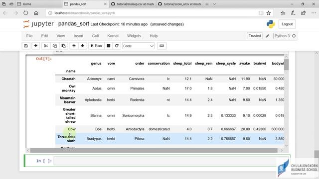Open a new browser tab
Image resolution: width=319 pixels, height=179 pixels.
pyautogui.click(x=207, y=4)
